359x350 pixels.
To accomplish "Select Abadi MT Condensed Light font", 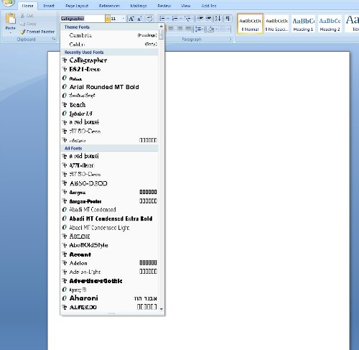I will pos(110,227).
